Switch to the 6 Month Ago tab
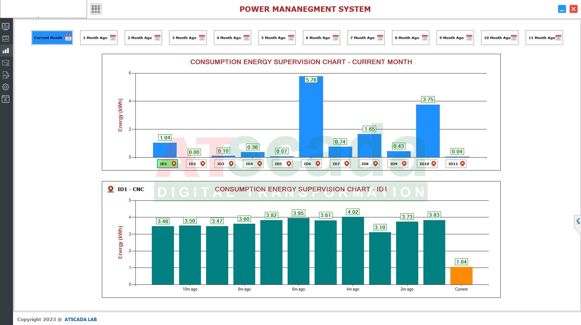Image resolution: width=581 pixels, height=325 pixels. tap(321, 38)
